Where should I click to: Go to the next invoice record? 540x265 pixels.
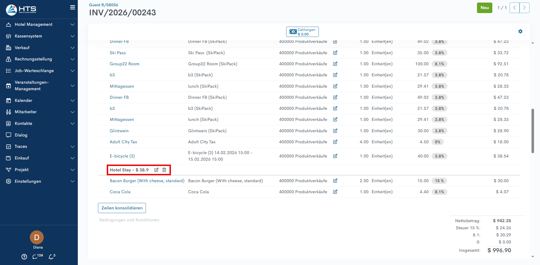[524, 8]
